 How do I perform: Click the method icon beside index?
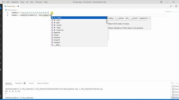[52, 18]
